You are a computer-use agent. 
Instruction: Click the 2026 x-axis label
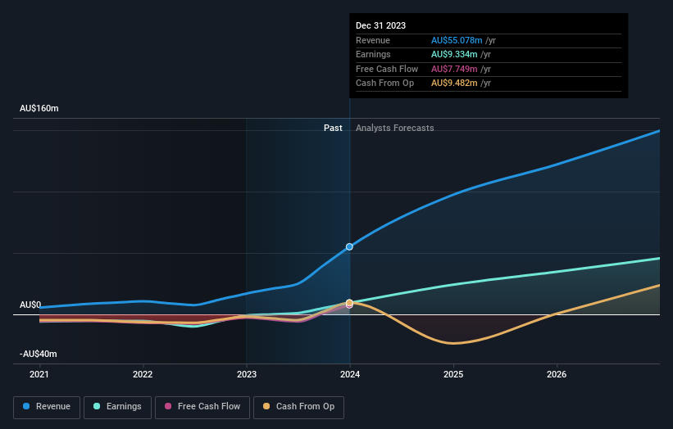point(557,375)
